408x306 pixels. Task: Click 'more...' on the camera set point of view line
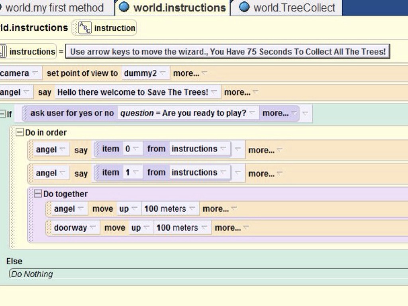click(x=186, y=73)
